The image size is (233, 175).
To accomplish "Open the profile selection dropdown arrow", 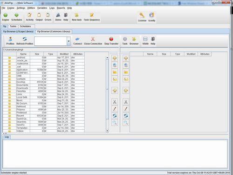I will click(x=69, y=41).
